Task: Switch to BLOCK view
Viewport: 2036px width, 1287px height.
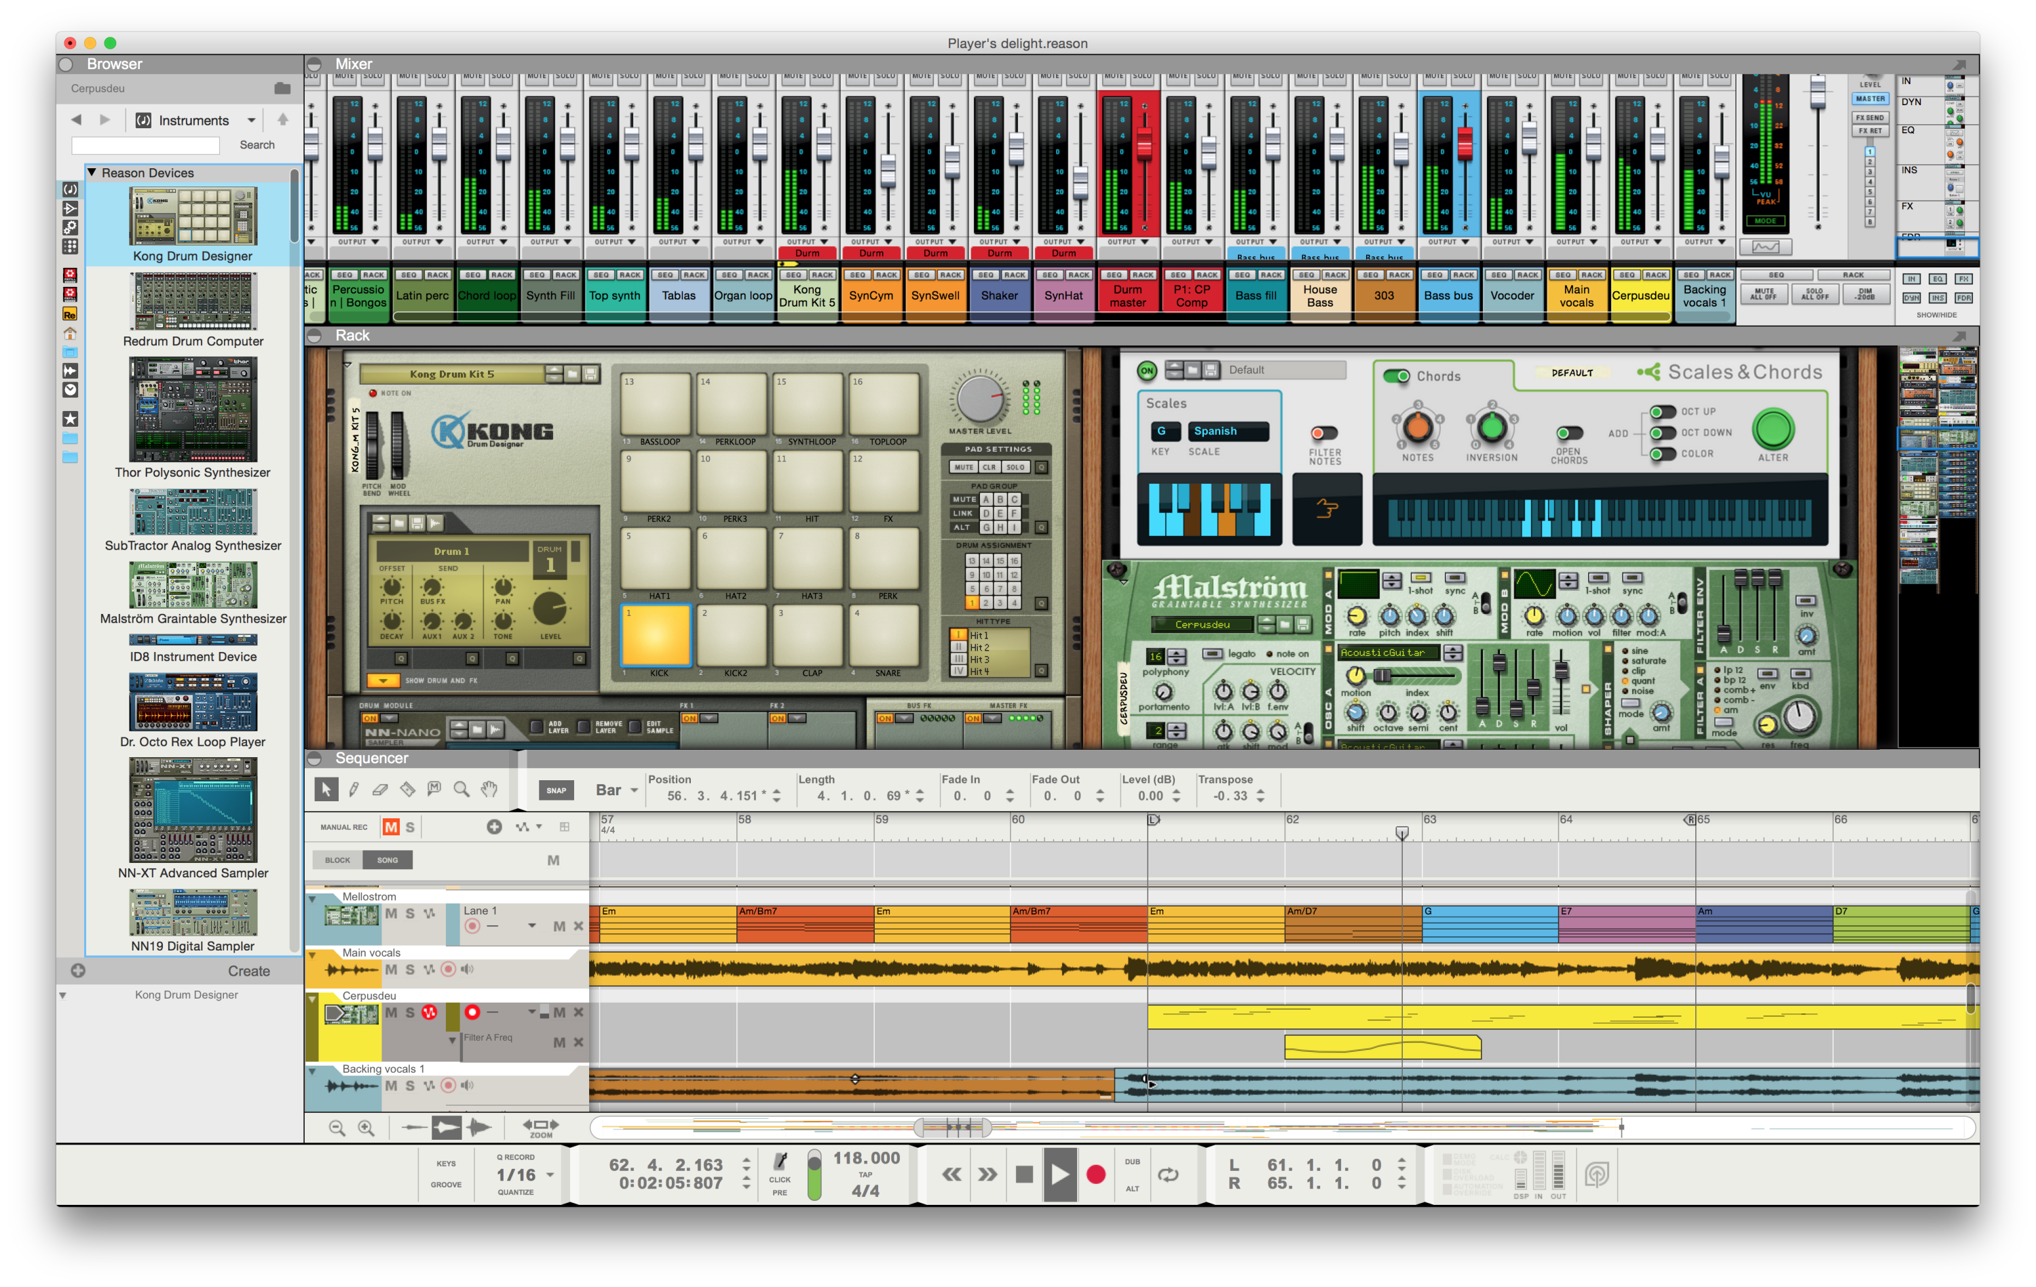Action: [337, 860]
